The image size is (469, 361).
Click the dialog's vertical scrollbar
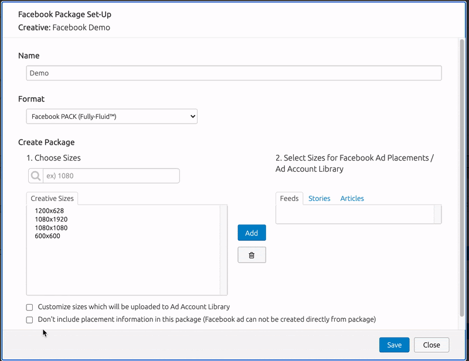[x=462, y=178]
